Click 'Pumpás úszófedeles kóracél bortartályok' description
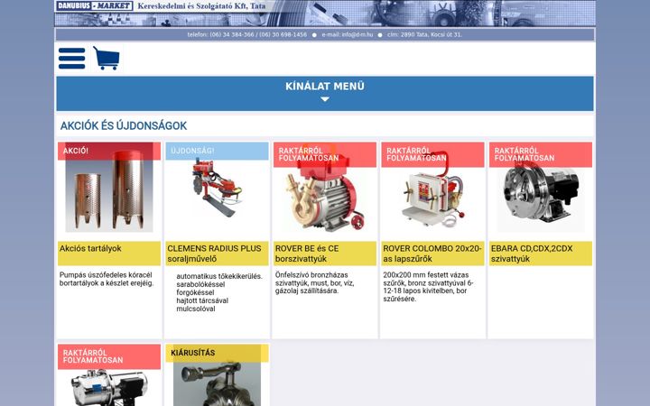 pos(107,279)
